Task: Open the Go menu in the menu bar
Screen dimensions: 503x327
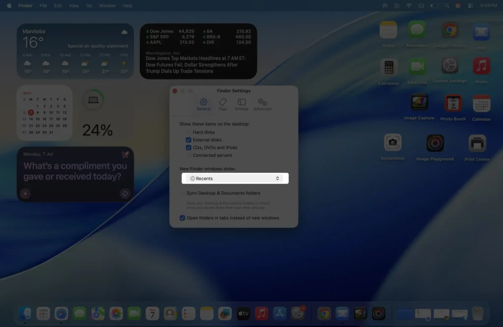Action: coord(88,5)
